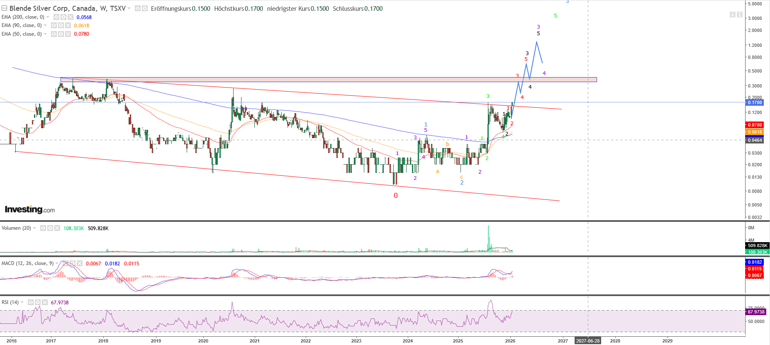Expand the Blende Silver Corp symbol dropdown
Viewport: 770px width, 345px height.
[x=129, y=8]
